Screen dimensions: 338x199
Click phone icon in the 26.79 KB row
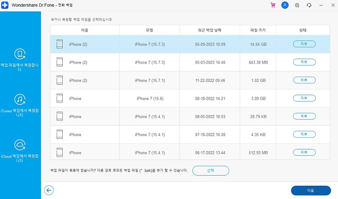click(x=59, y=116)
